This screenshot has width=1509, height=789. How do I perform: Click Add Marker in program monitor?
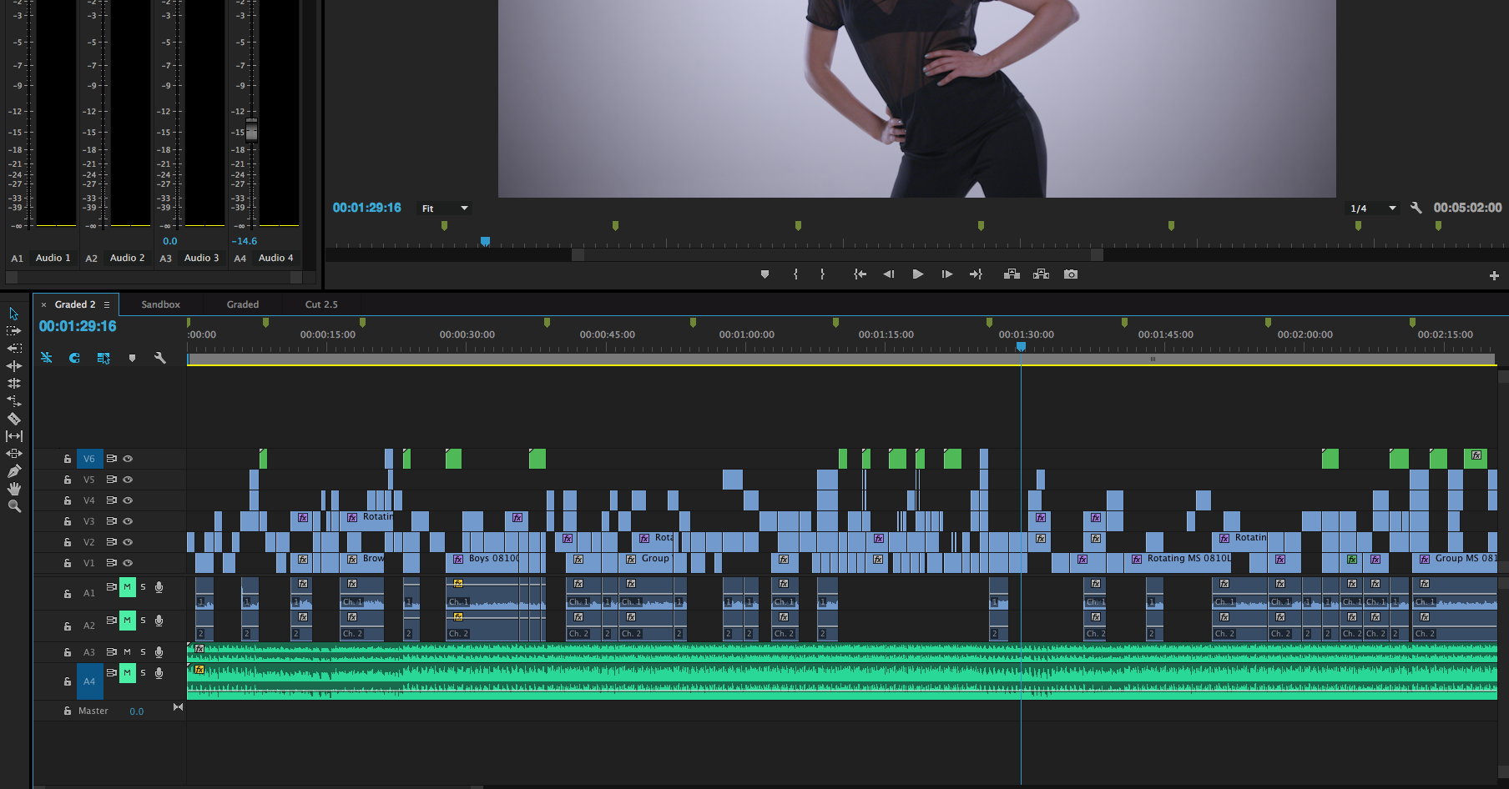coord(765,274)
